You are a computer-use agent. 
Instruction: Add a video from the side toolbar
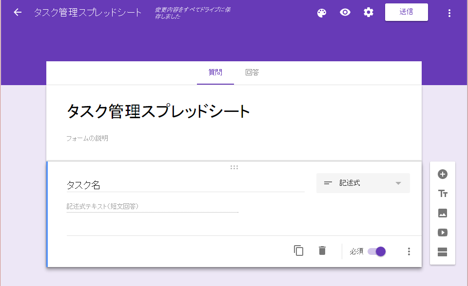tap(442, 232)
